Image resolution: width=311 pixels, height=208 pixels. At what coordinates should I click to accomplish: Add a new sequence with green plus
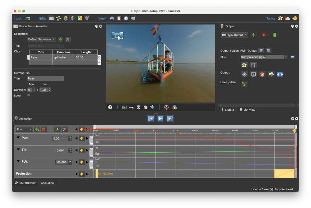[x=60, y=39]
